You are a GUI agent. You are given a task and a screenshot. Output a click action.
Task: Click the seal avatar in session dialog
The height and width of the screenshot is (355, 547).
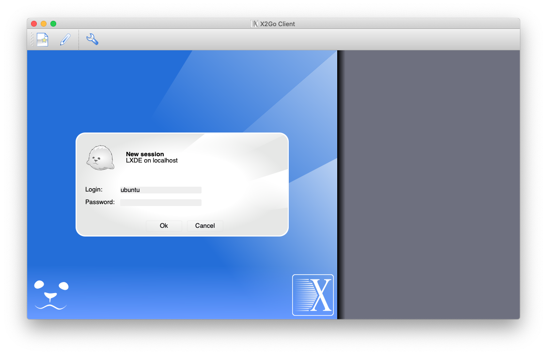click(x=100, y=158)
